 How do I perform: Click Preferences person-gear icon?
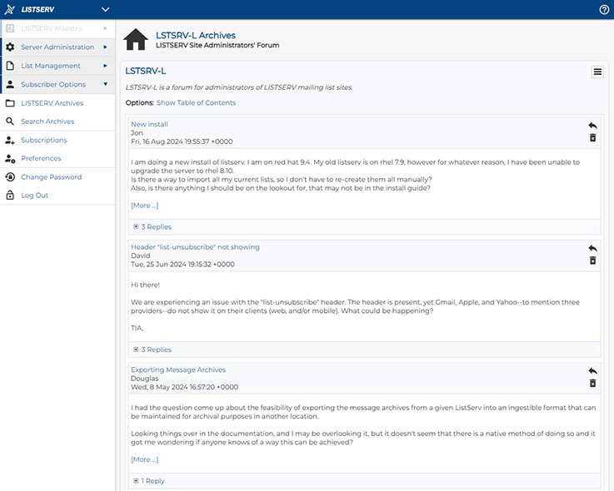[x=10, y=158]
